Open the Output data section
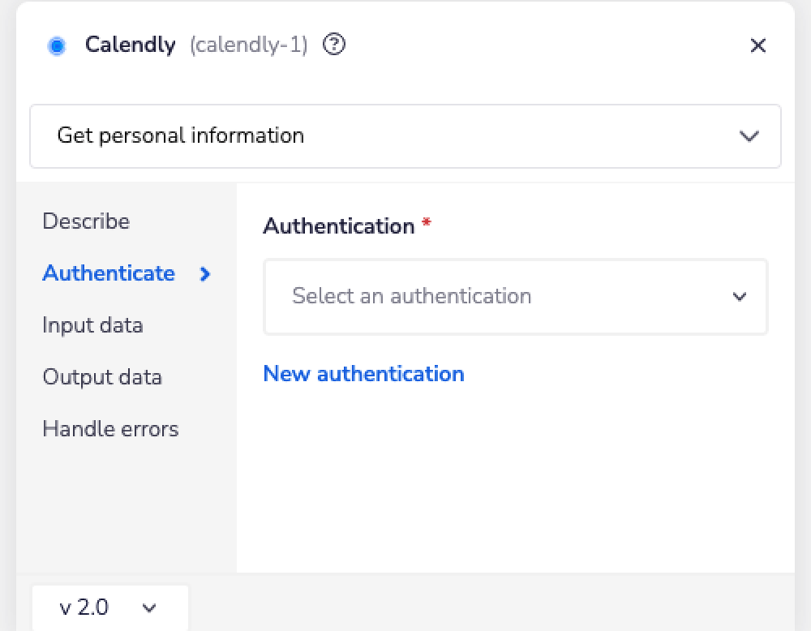This screenshot has height=631, width=811. (102, 377)
